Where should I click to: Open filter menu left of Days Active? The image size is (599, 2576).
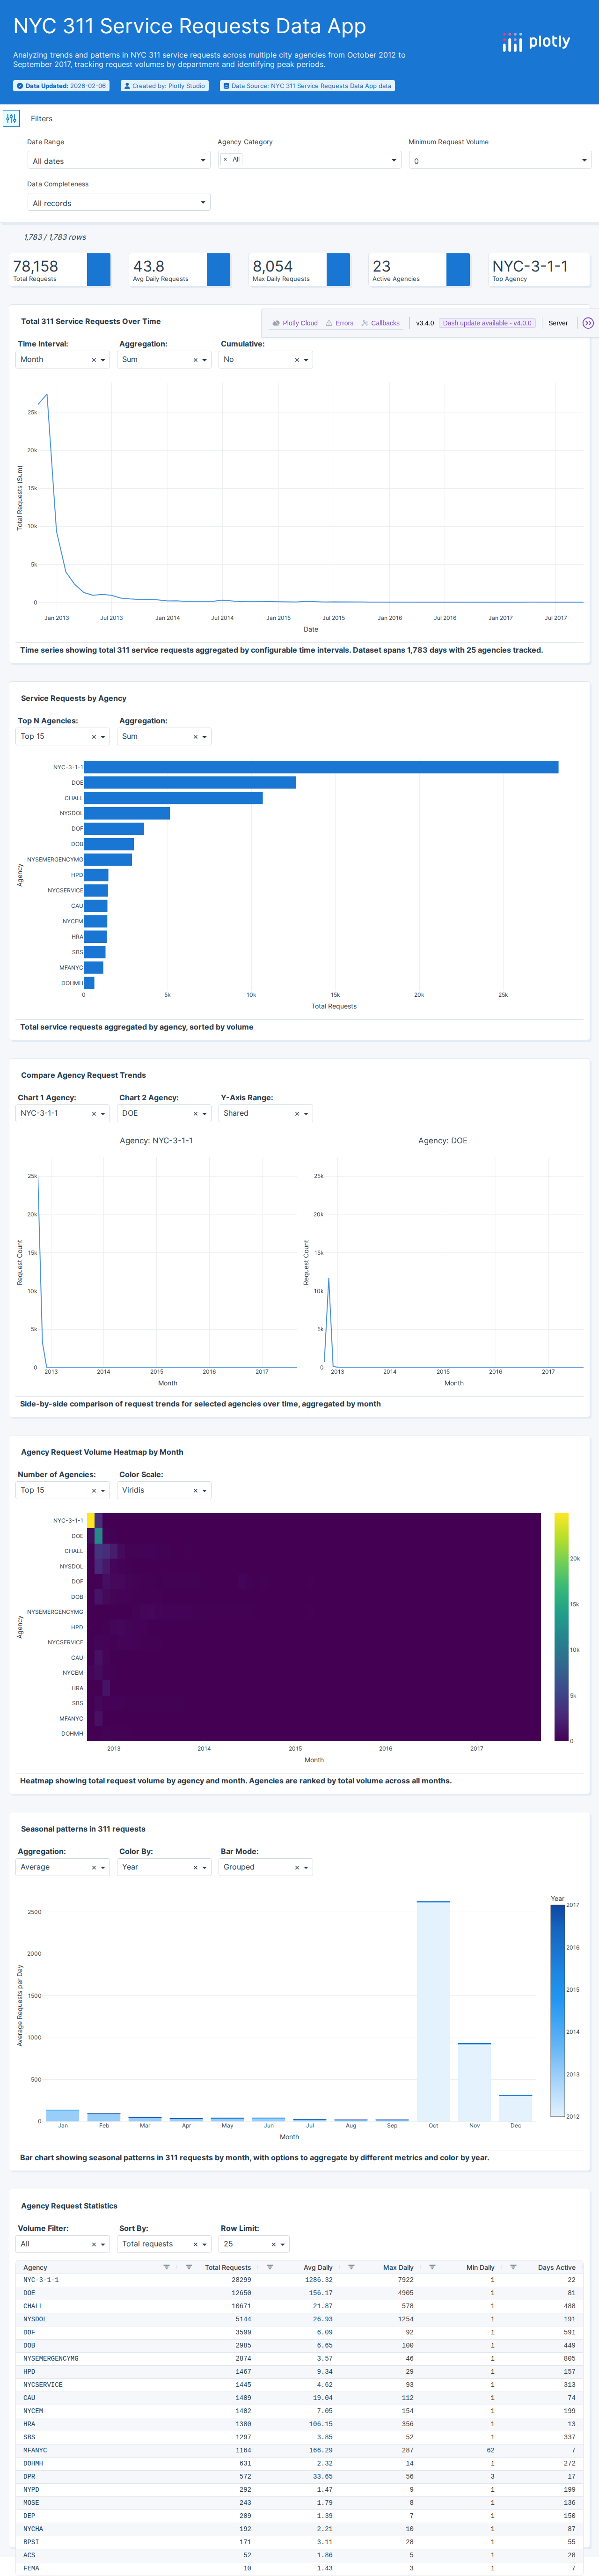[513, 2267]
